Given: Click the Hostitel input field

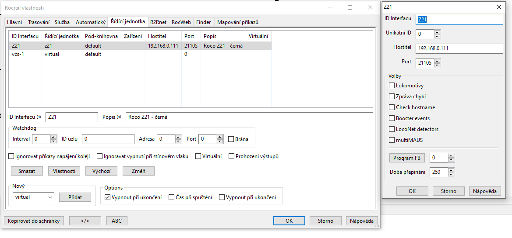Looking at the screenshot, I should tap(459, 48).
